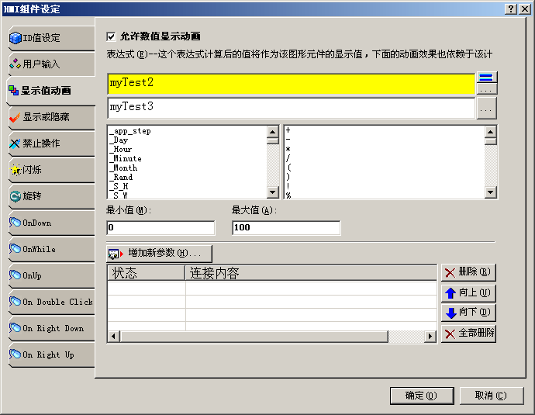Toggle 允许数值显示动画 checkbox
The height and width of the screenshot is (415, 535).
point(111,36)
